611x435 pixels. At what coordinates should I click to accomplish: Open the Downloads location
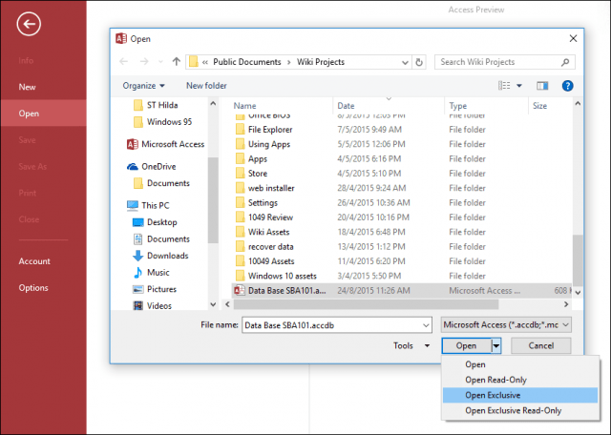click(x=160, y=256)
